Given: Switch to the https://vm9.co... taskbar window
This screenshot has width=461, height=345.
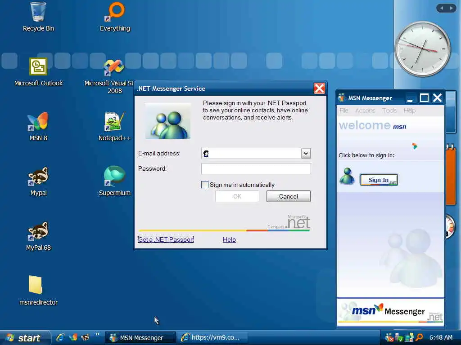Looking at the screenshot, I should tap(212, 338).
